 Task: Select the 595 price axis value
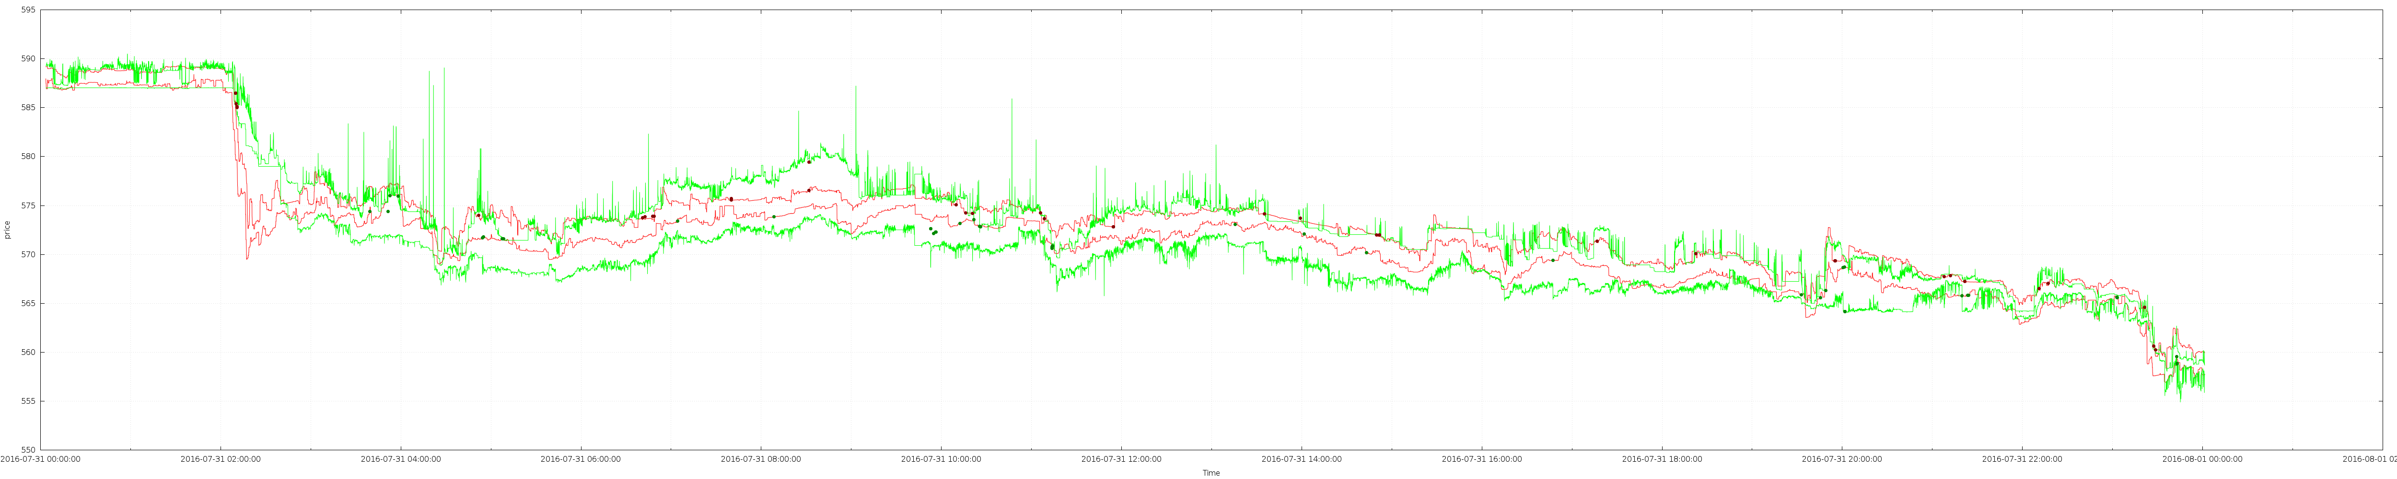click(28, 10)
